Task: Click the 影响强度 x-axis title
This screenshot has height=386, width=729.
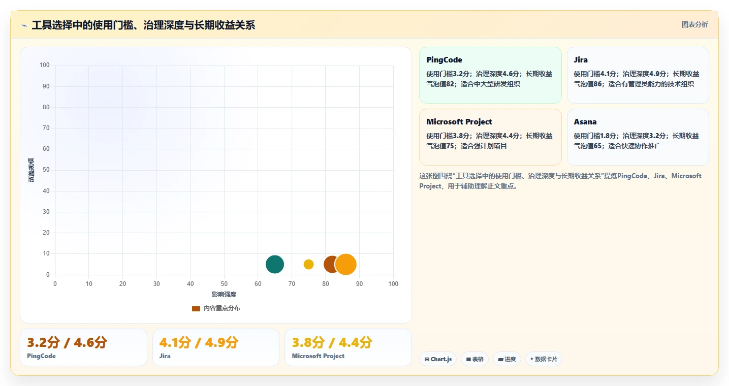Action: (x=224, y=295)
